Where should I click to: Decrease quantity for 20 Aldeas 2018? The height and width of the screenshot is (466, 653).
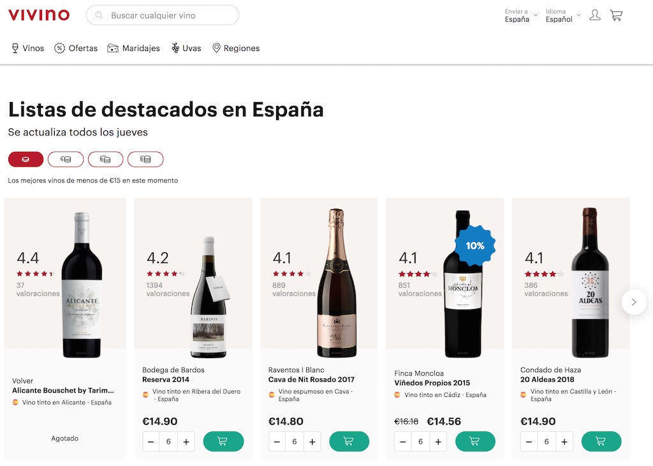[x=529, y=442]
